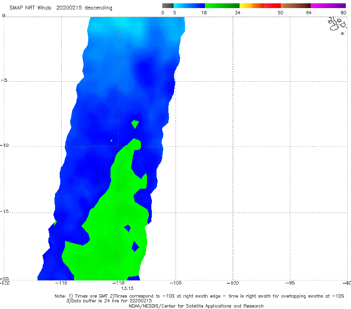Click the longitude axis label "-110"

pos(118,283)
